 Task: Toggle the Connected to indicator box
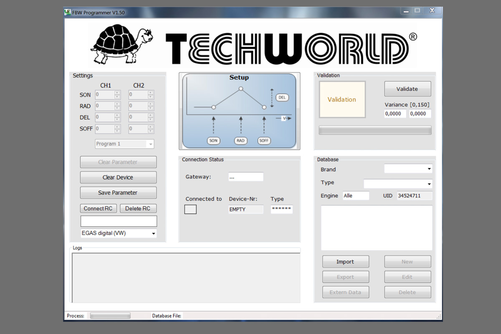190,210
